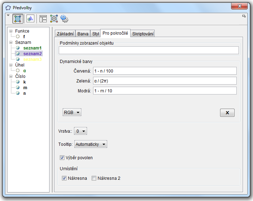Open the Tooltip Automaticky dropdown
The image size is (253, 201).
point(91,144)
